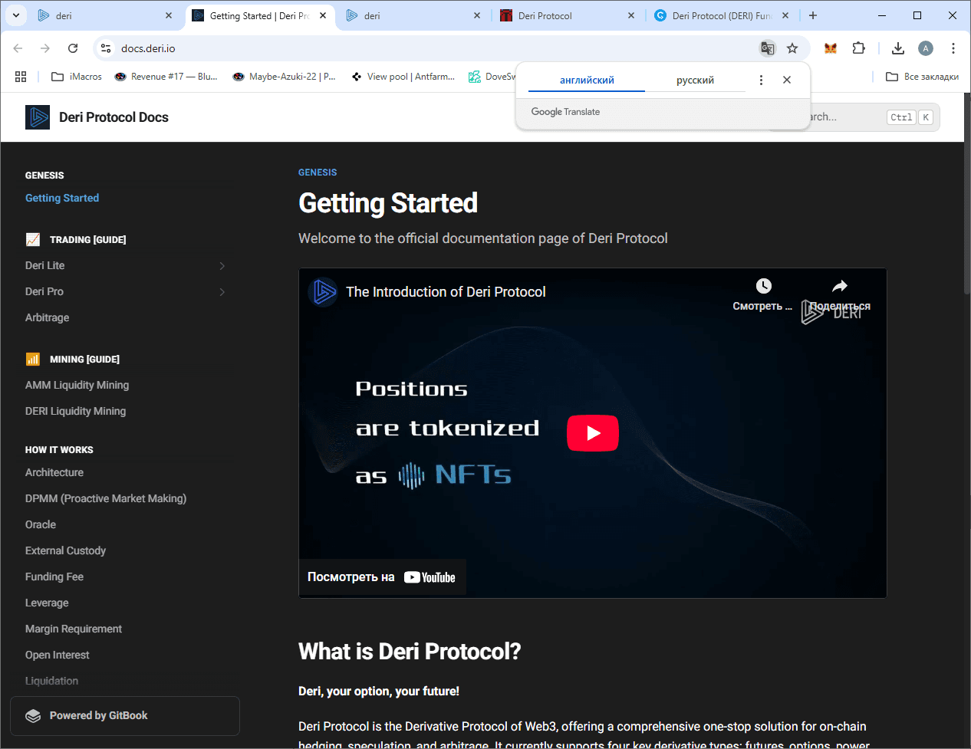Reload the current page
The image size is (971, 749).
click(x=73, y=48)
